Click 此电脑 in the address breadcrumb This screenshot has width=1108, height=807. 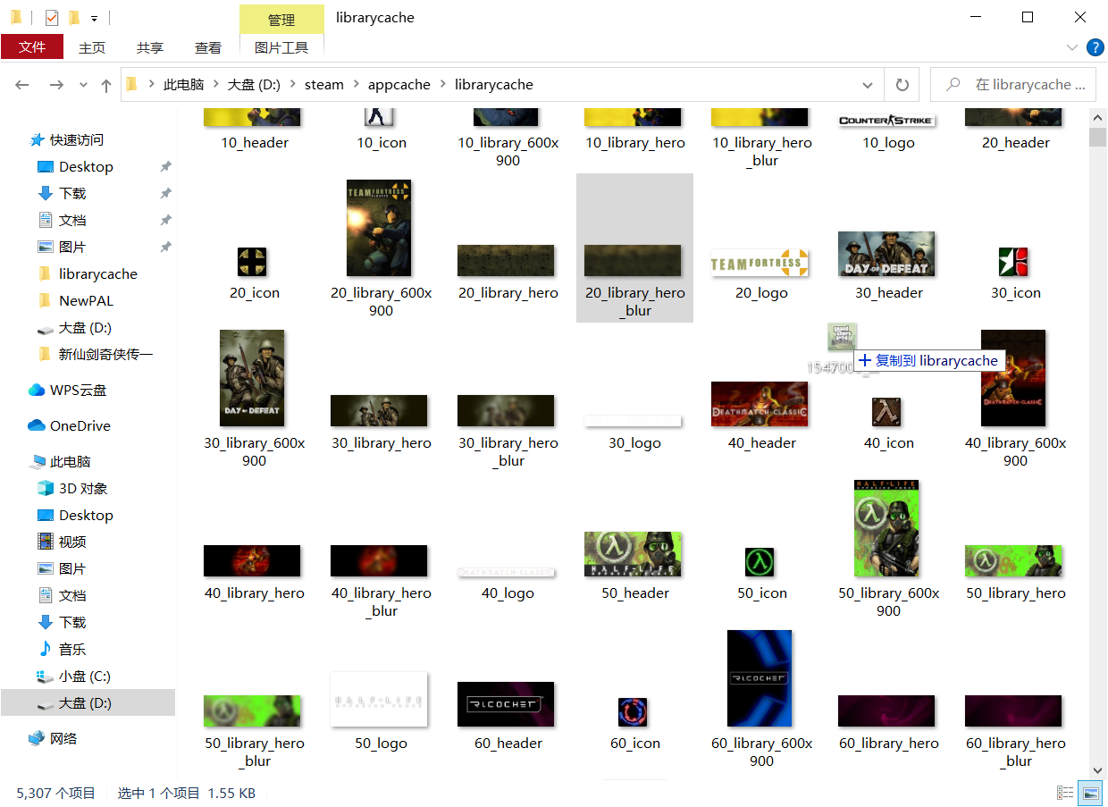[x=184, y=85]
